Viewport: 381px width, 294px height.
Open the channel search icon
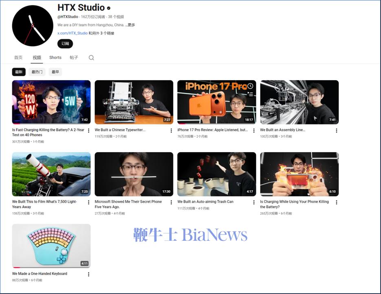click(x=91, y=57)
